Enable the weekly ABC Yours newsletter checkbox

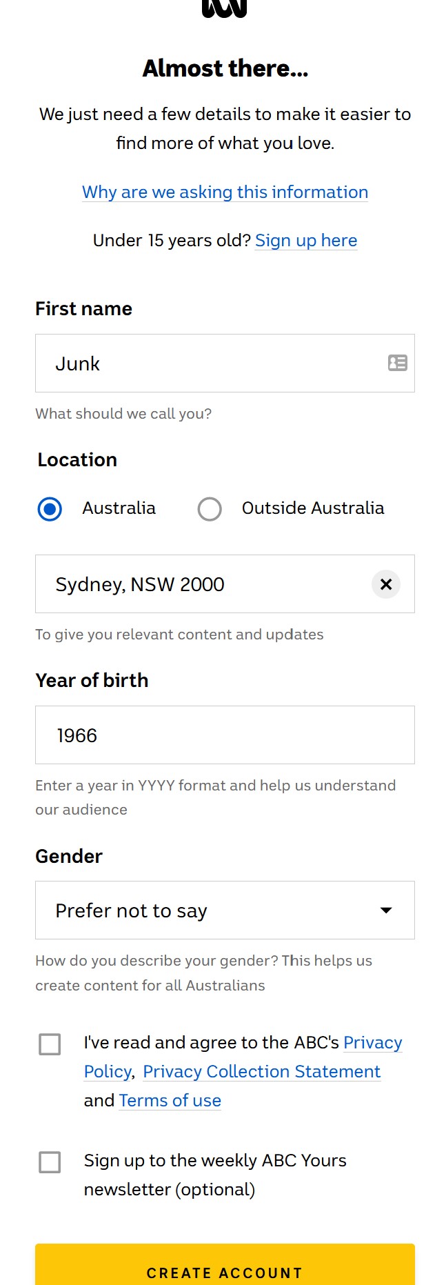coord(50,1162)
